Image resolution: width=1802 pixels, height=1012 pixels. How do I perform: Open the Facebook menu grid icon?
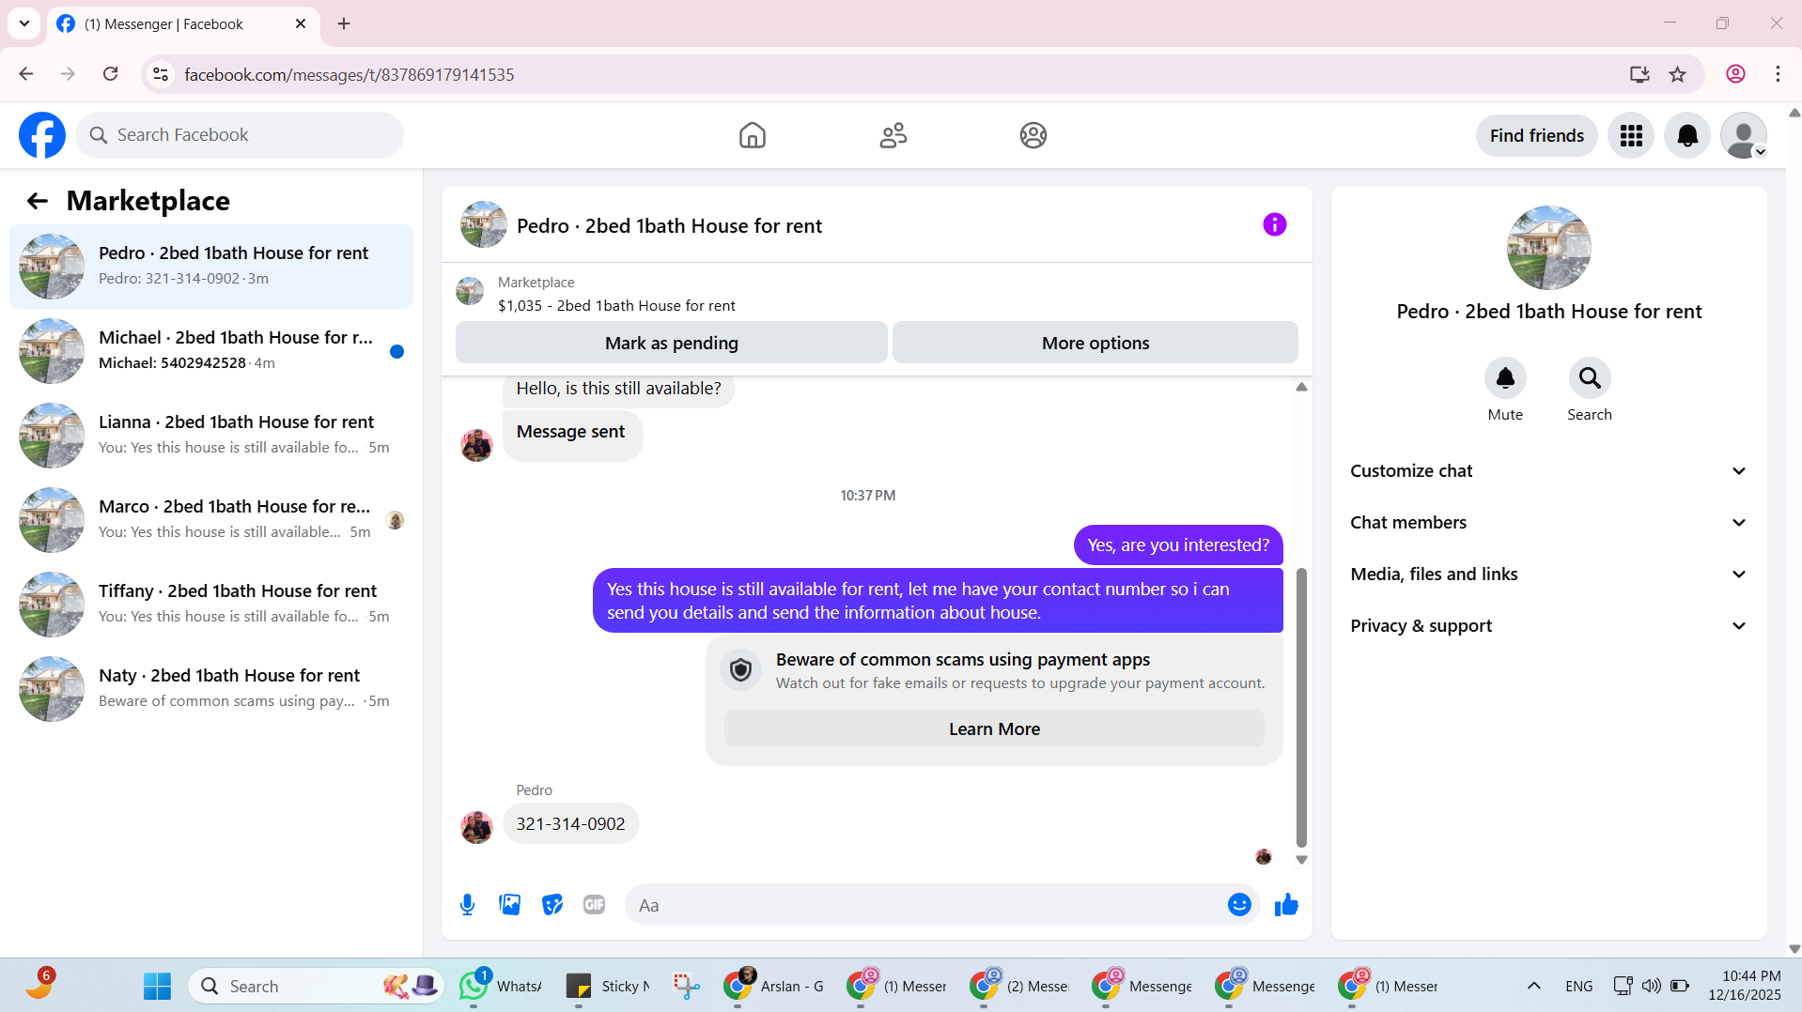coord(1631,135)
